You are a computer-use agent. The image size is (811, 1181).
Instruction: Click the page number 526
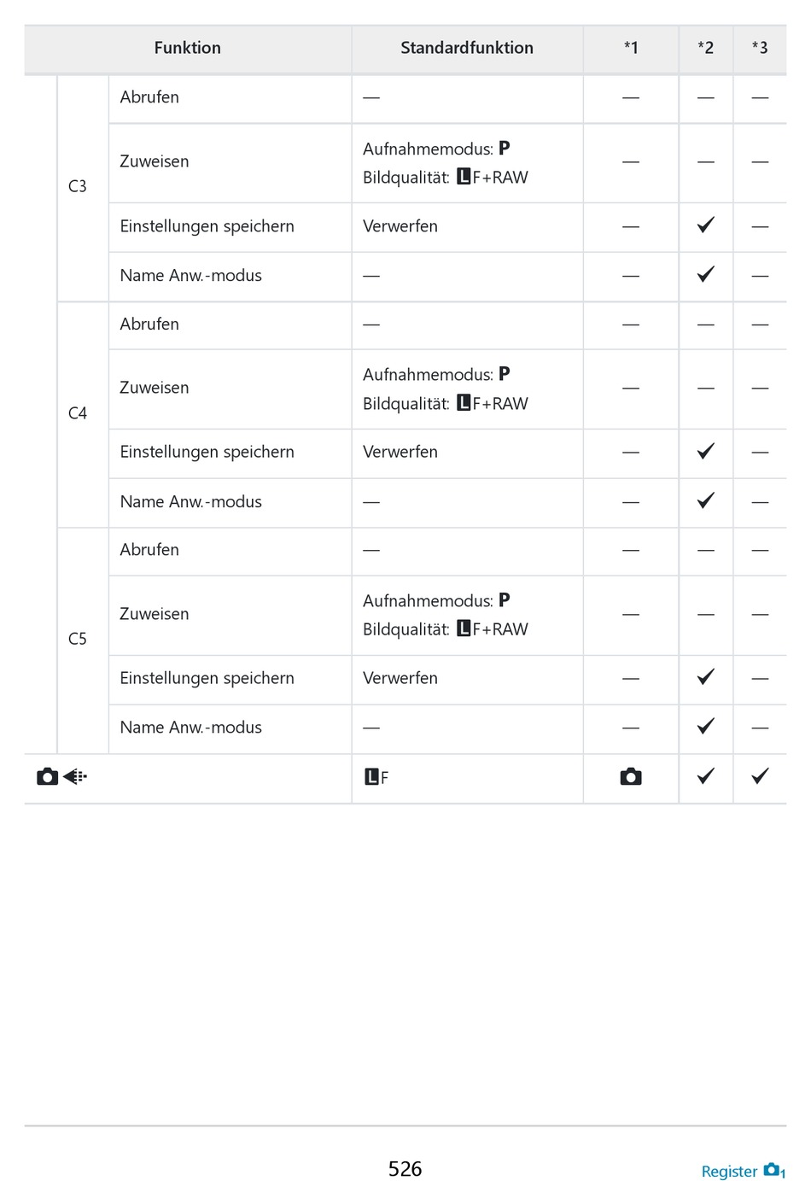[405, 1168]
